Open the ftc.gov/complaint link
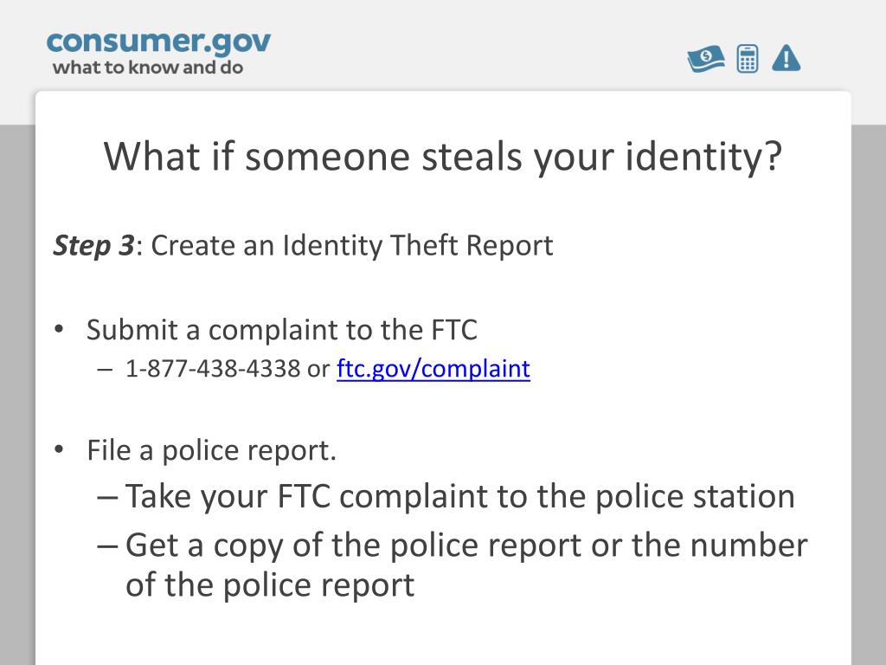Image resolution: width=886 pixels, height=665 pixels. (433, 369)
